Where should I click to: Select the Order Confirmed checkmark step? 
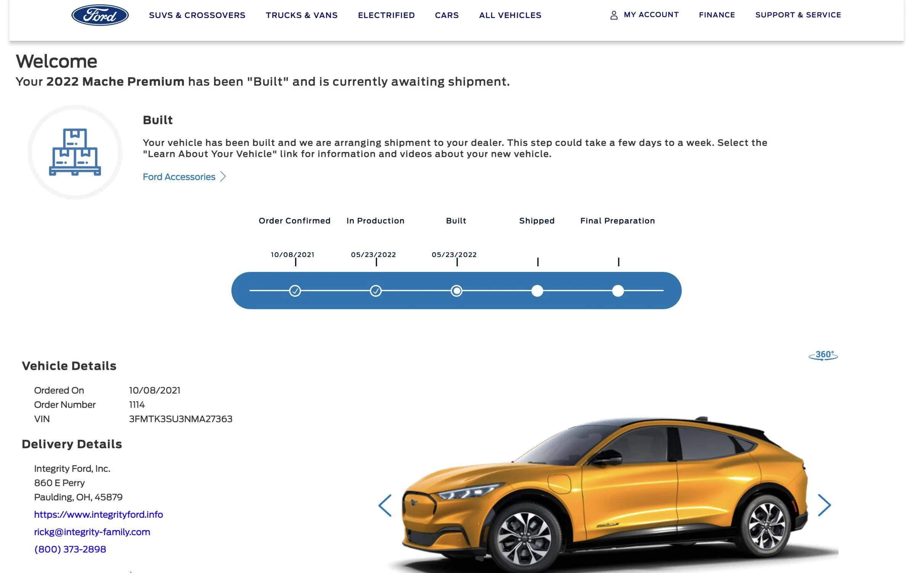(x=295, y=291)
